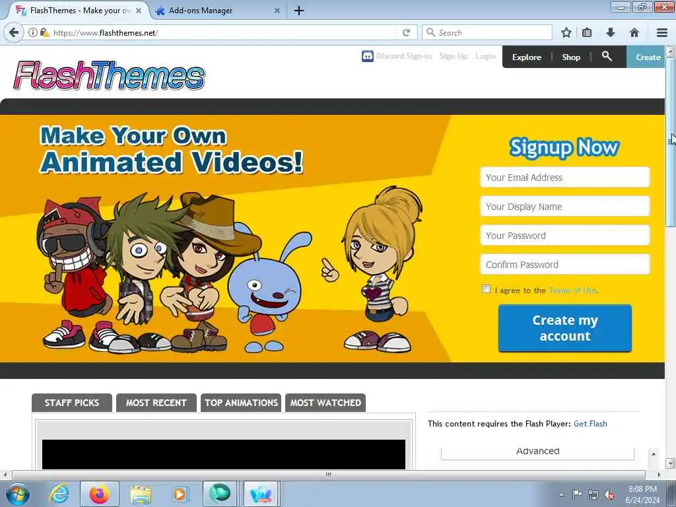Focus the Your Email Address field
The image size is (676, 507).
565,177
